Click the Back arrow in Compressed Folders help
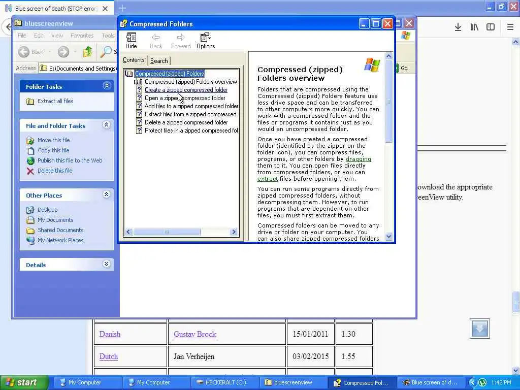This screenshot has height=390, width=520. tap(156, 41)
